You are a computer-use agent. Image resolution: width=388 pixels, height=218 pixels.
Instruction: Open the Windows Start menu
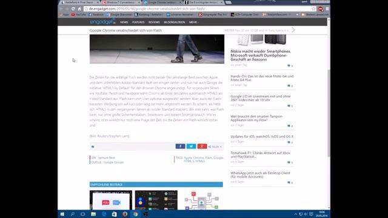(62, 214)
